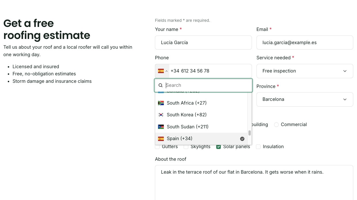Click the Email input field

point(305,43)
